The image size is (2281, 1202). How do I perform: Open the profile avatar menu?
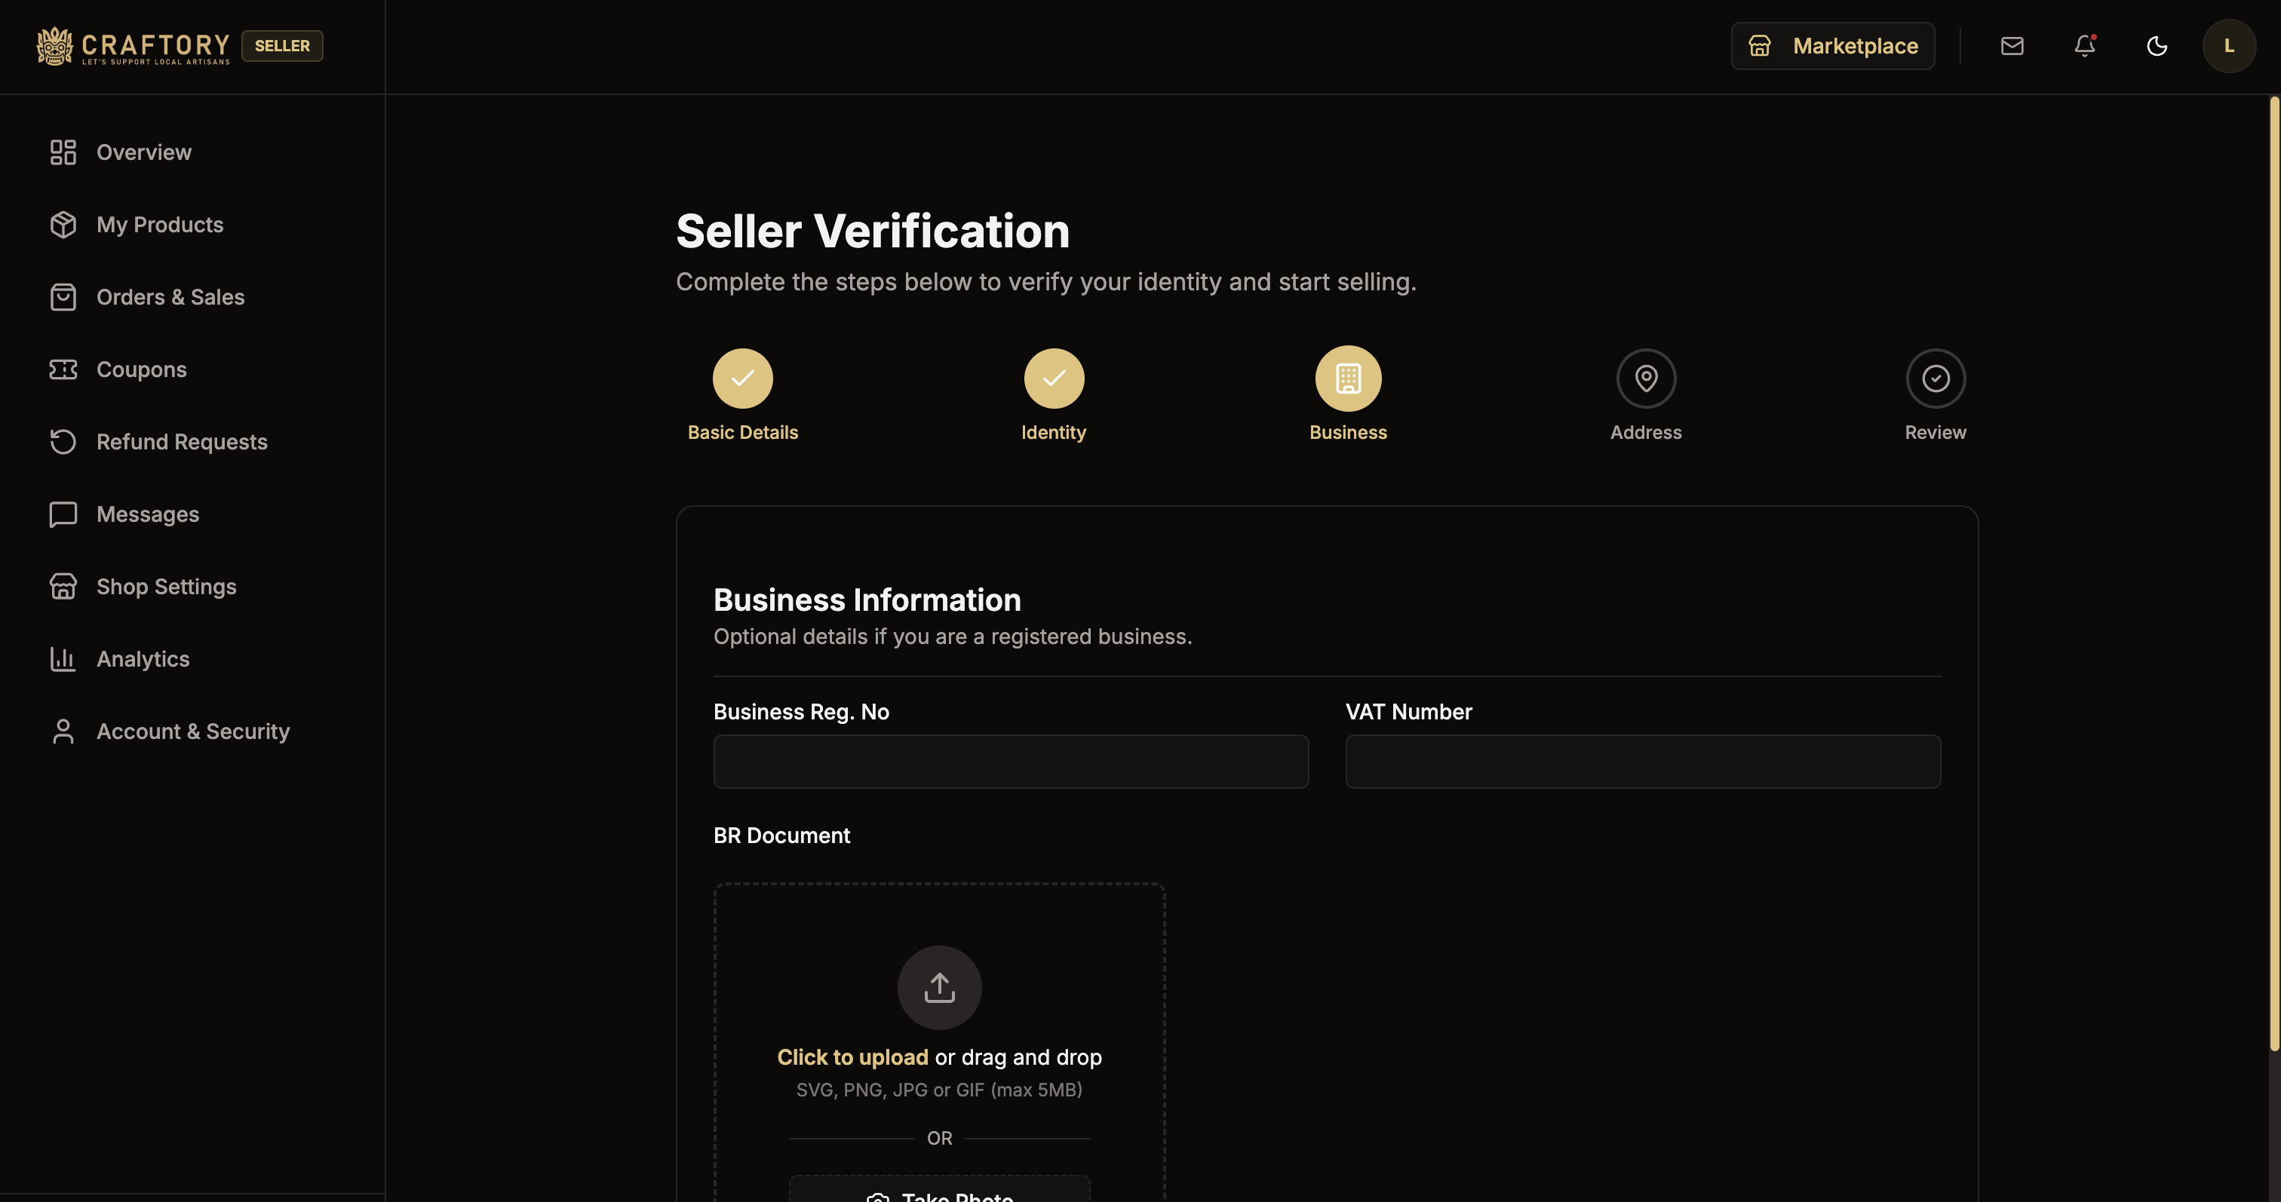coord(2229,45)
